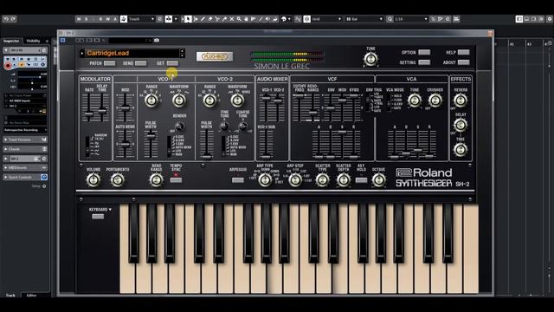Click the REVERB effects knob
This screenshot has height=312, width=554.
click(461, 101)
